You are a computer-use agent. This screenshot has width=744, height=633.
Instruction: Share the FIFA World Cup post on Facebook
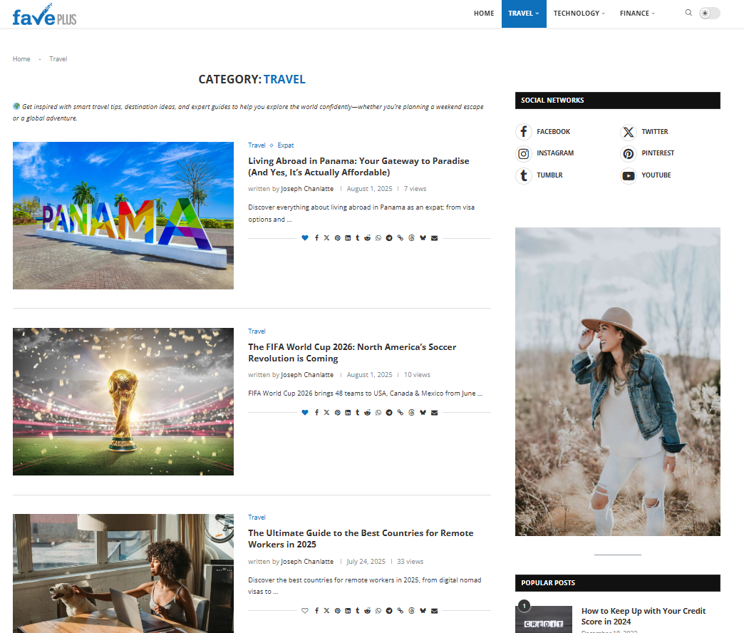tap(316, 412)
